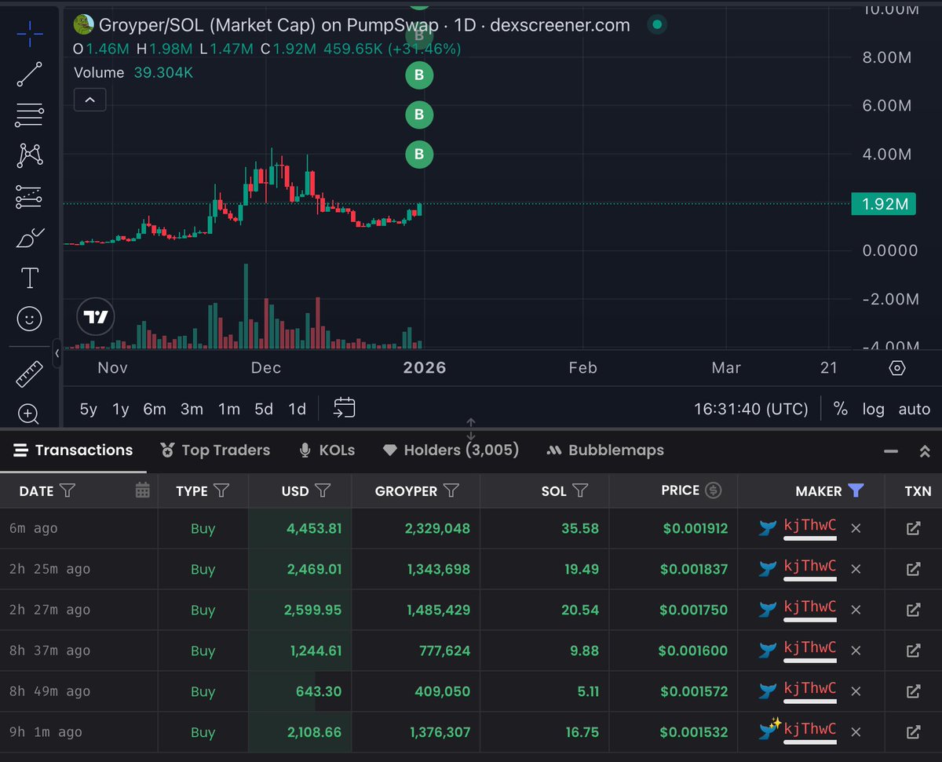Select the pattern drawing tool
942x762 pixels.
click(30, 155)
